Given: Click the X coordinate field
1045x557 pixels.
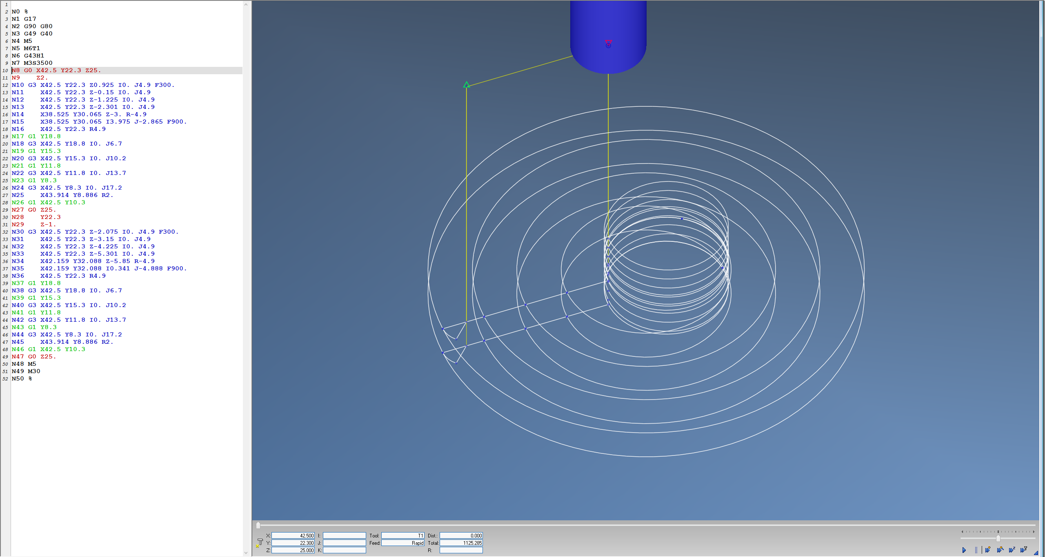Looking at the screenshot, I should (x=293, y=536).
